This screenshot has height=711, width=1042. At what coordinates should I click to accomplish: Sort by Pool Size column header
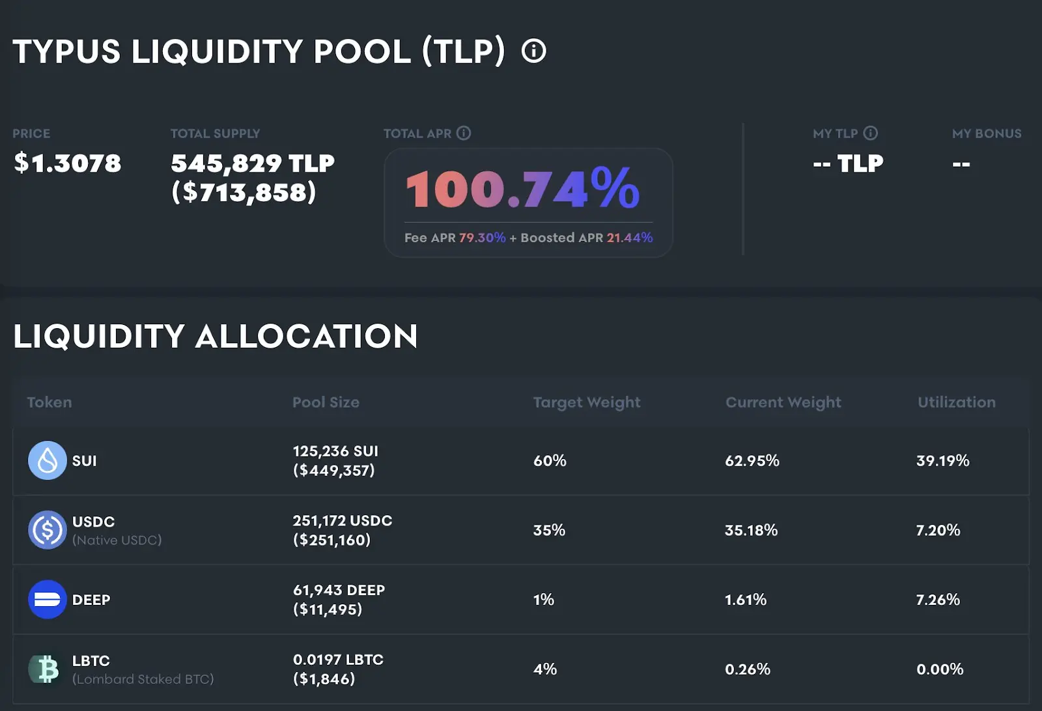pyautogui.click(x=326, y=402)
